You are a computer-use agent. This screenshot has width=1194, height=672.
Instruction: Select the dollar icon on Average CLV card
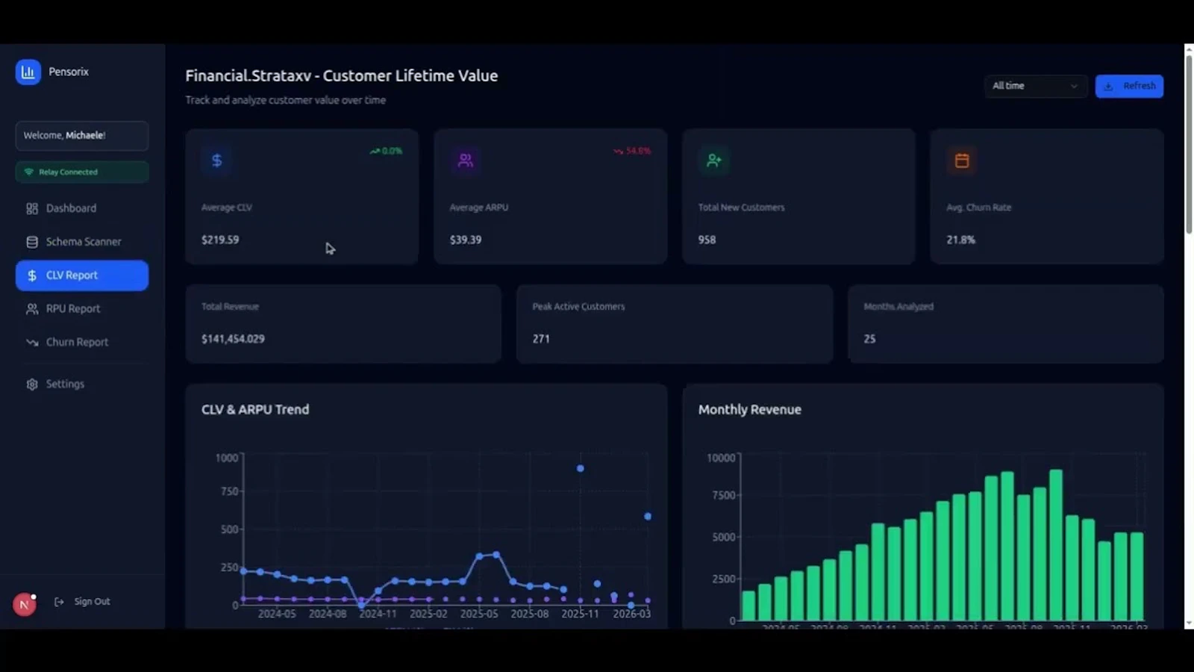click(217, 159)
